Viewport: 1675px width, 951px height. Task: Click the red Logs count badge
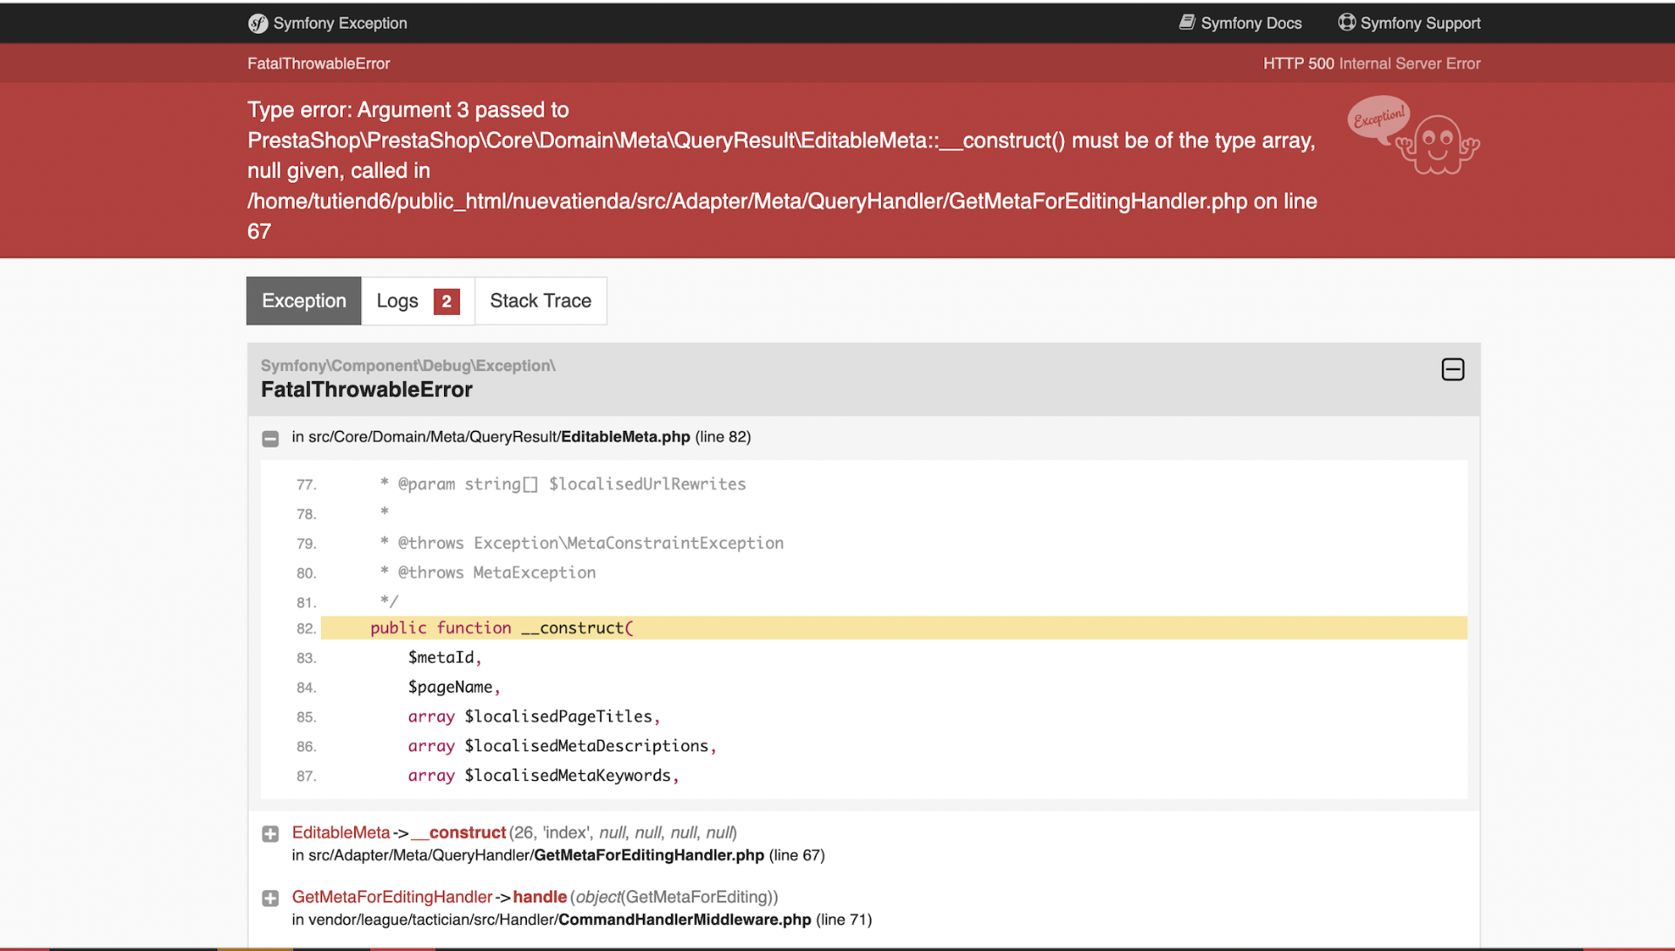pyautogui.click(x=446, y=302)
